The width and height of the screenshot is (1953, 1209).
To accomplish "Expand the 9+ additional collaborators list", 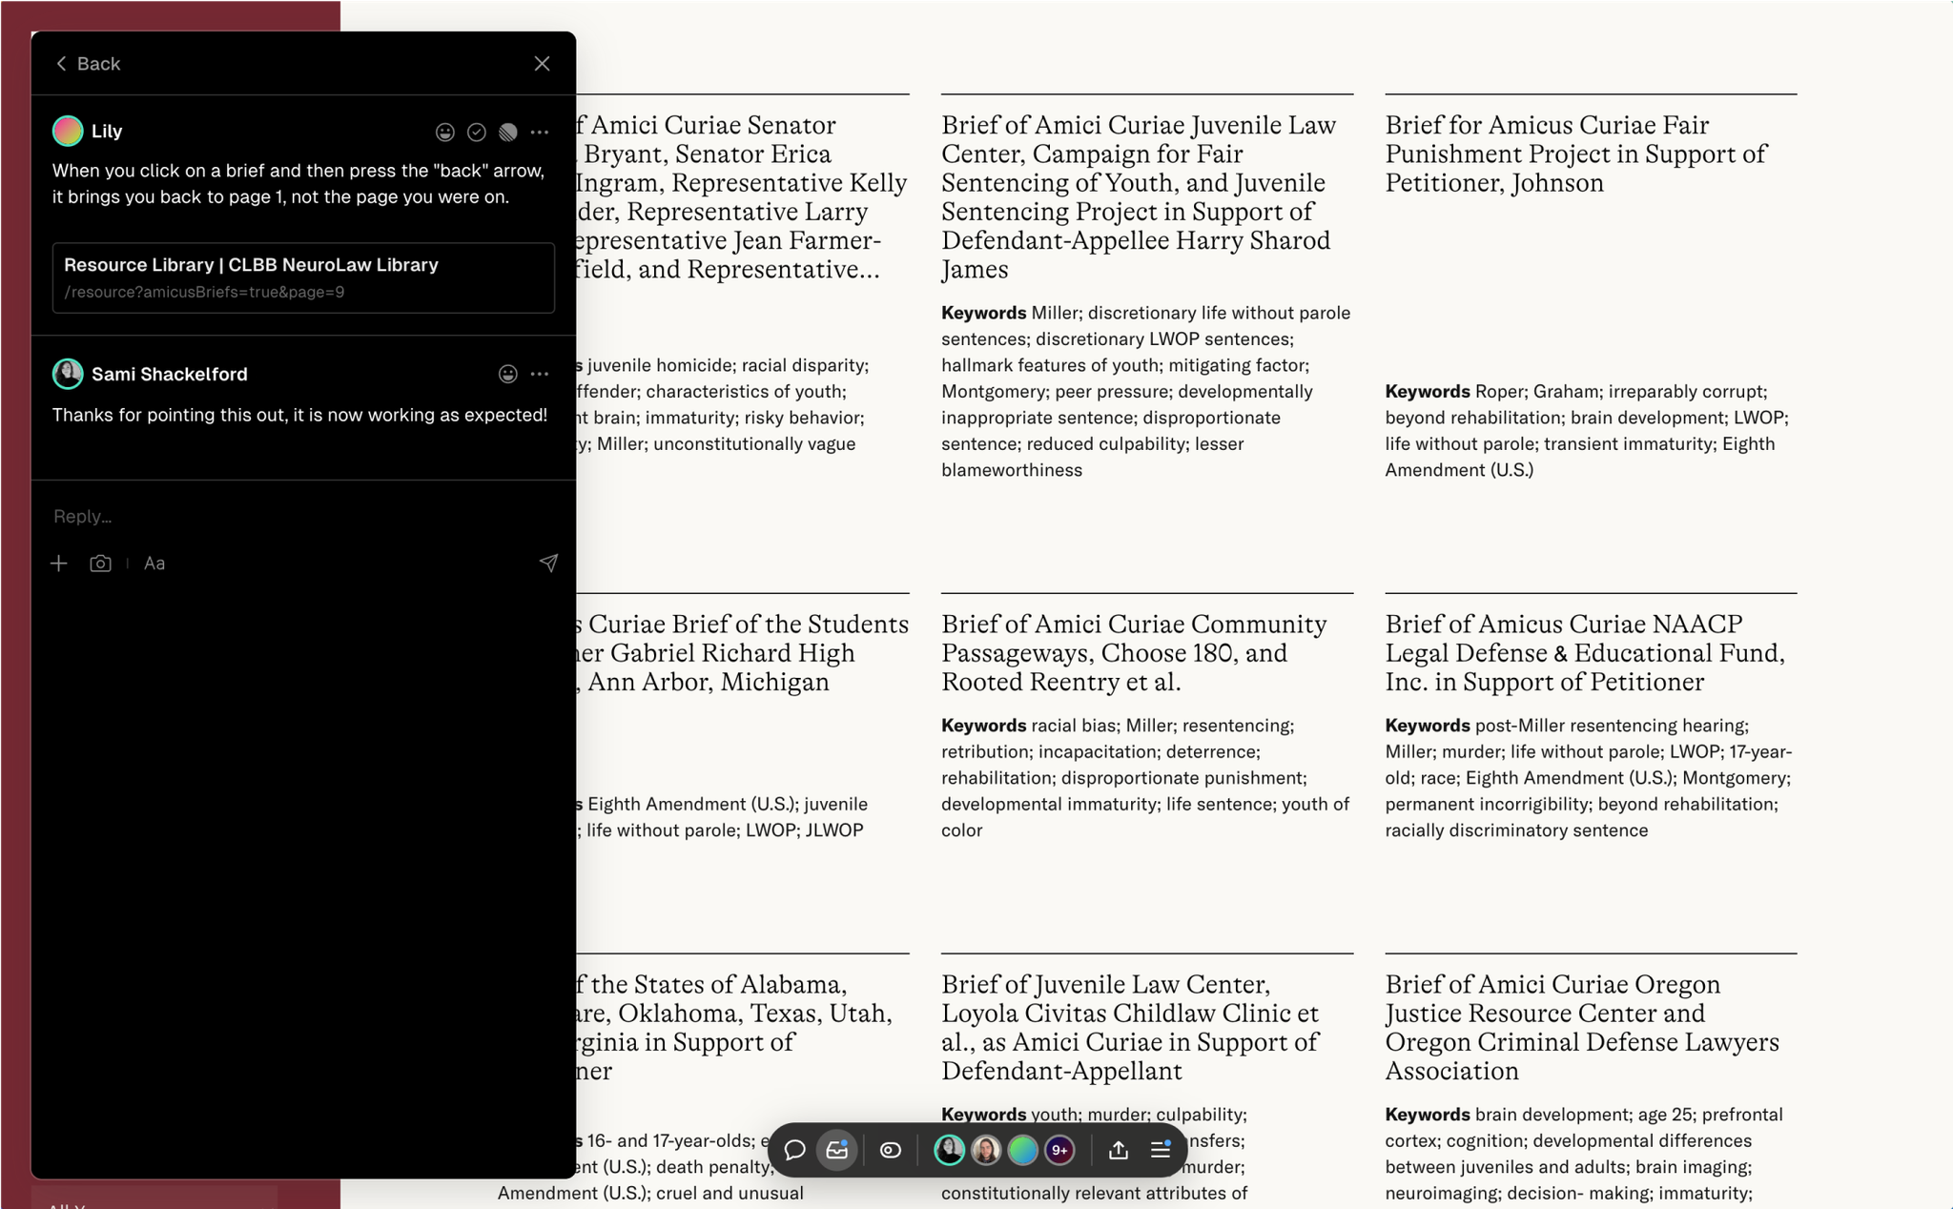I will click(1059, 1150).
